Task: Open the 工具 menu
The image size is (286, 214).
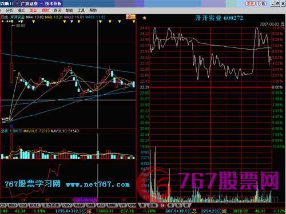Action: click(x=81, y=10)
